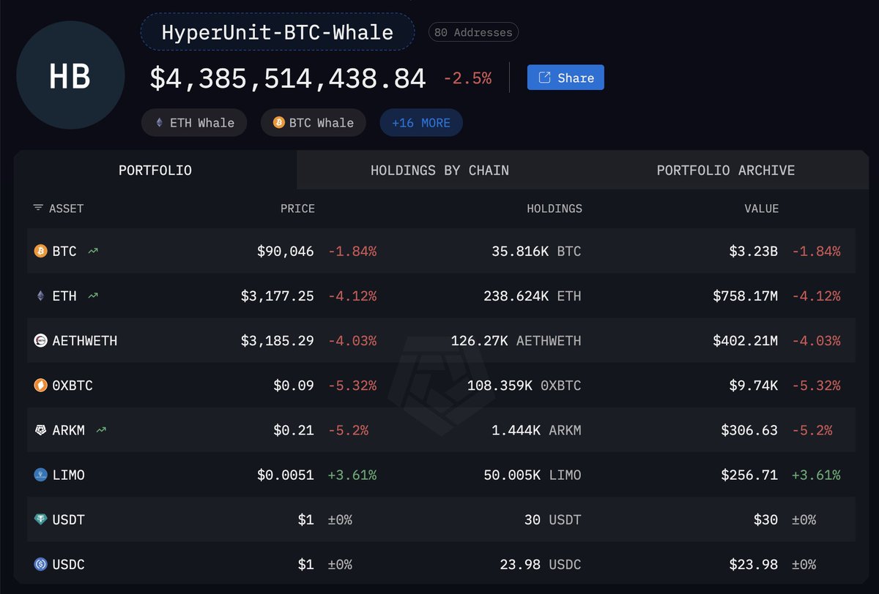Click the ETH diamond icon in table
This screenshot has width=879, height=594.
pyautogui.click(x=41, y=296)
